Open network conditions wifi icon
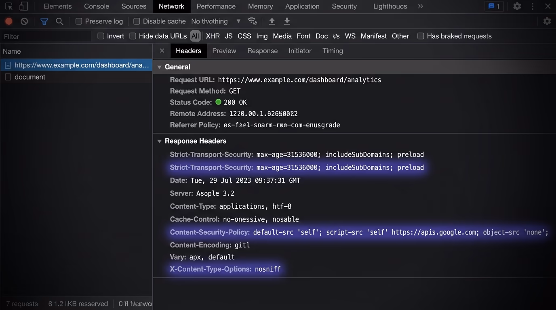Viewport: 556px width, 310px height. coord(252,21)
